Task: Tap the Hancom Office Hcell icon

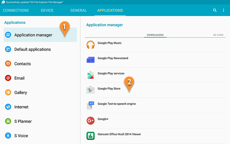Action: (x=90, y=136)
